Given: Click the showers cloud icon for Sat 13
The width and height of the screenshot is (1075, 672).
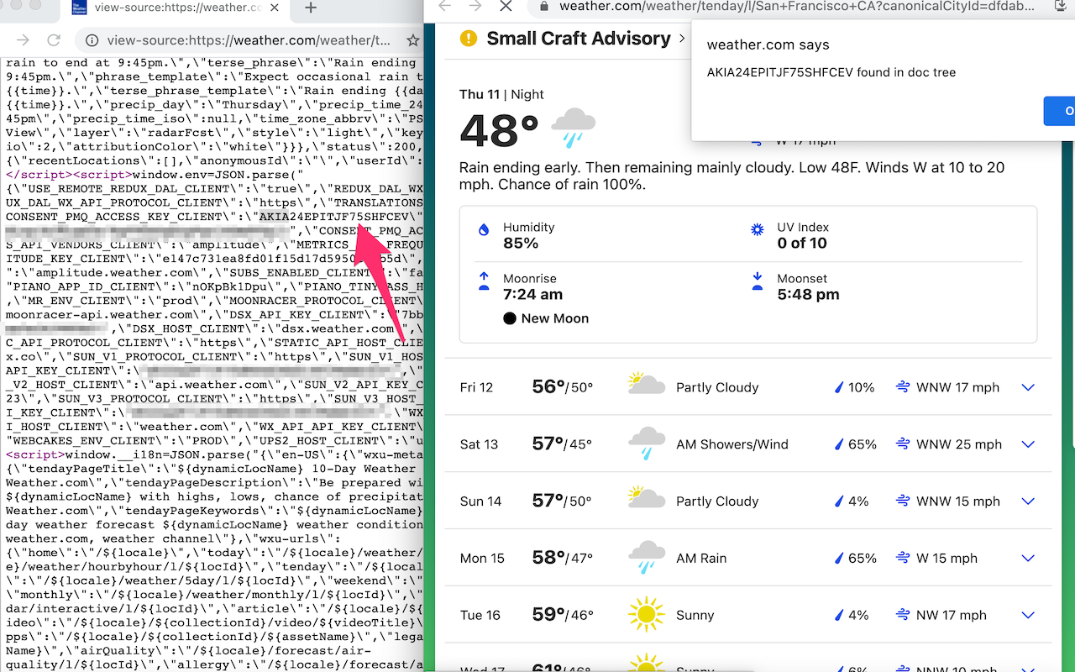Looking at the screenshot, I should click(x=646, y=444).
